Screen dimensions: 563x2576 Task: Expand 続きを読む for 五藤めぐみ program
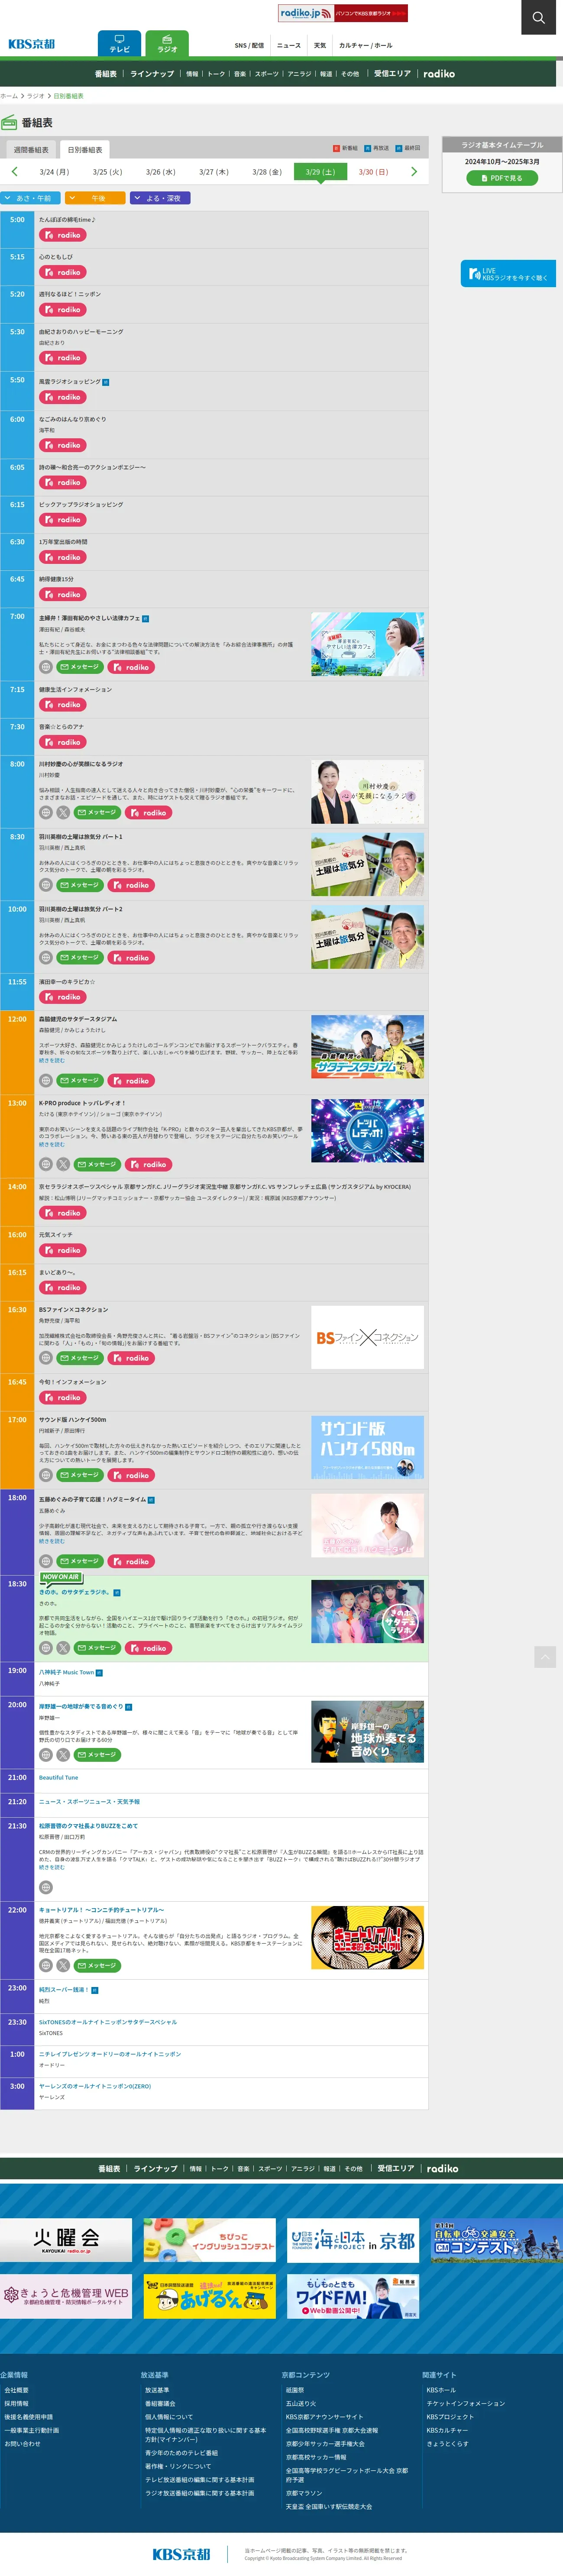tap(51, 1541)
